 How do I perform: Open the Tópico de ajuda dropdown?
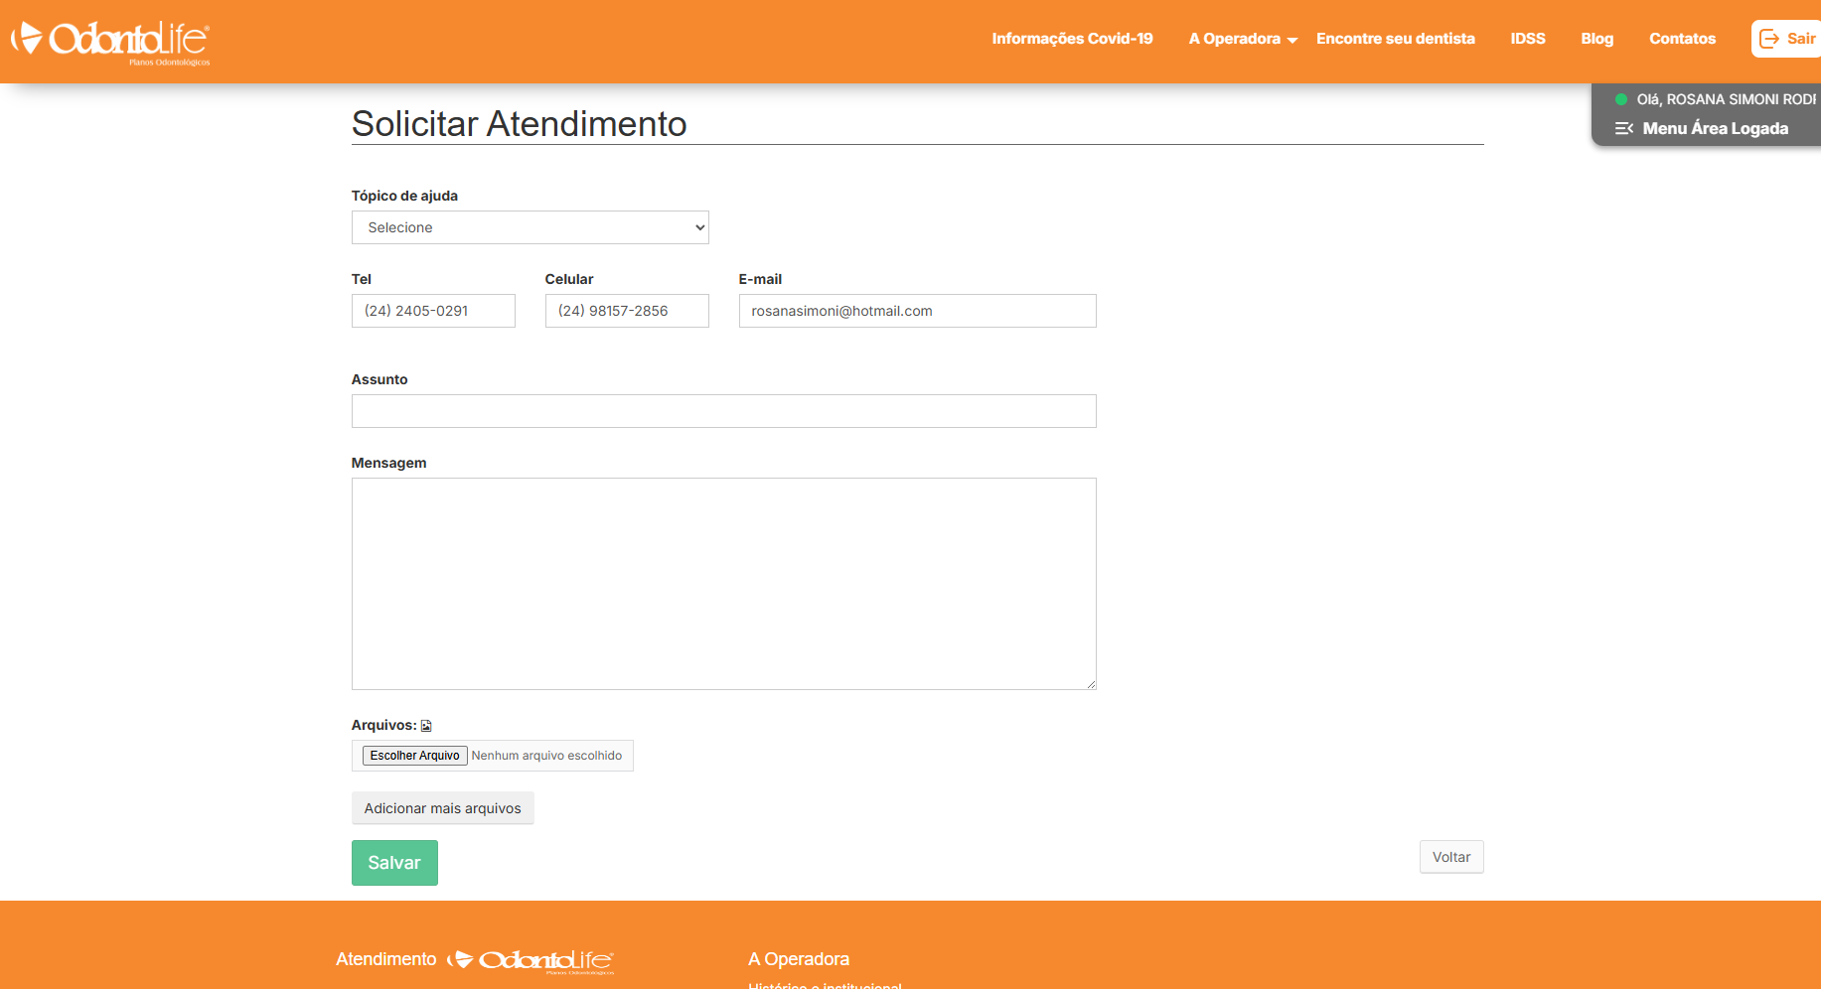(530, 227)
